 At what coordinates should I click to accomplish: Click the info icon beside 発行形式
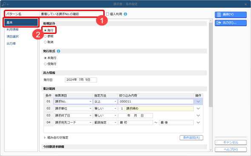(x=59, y=51)
